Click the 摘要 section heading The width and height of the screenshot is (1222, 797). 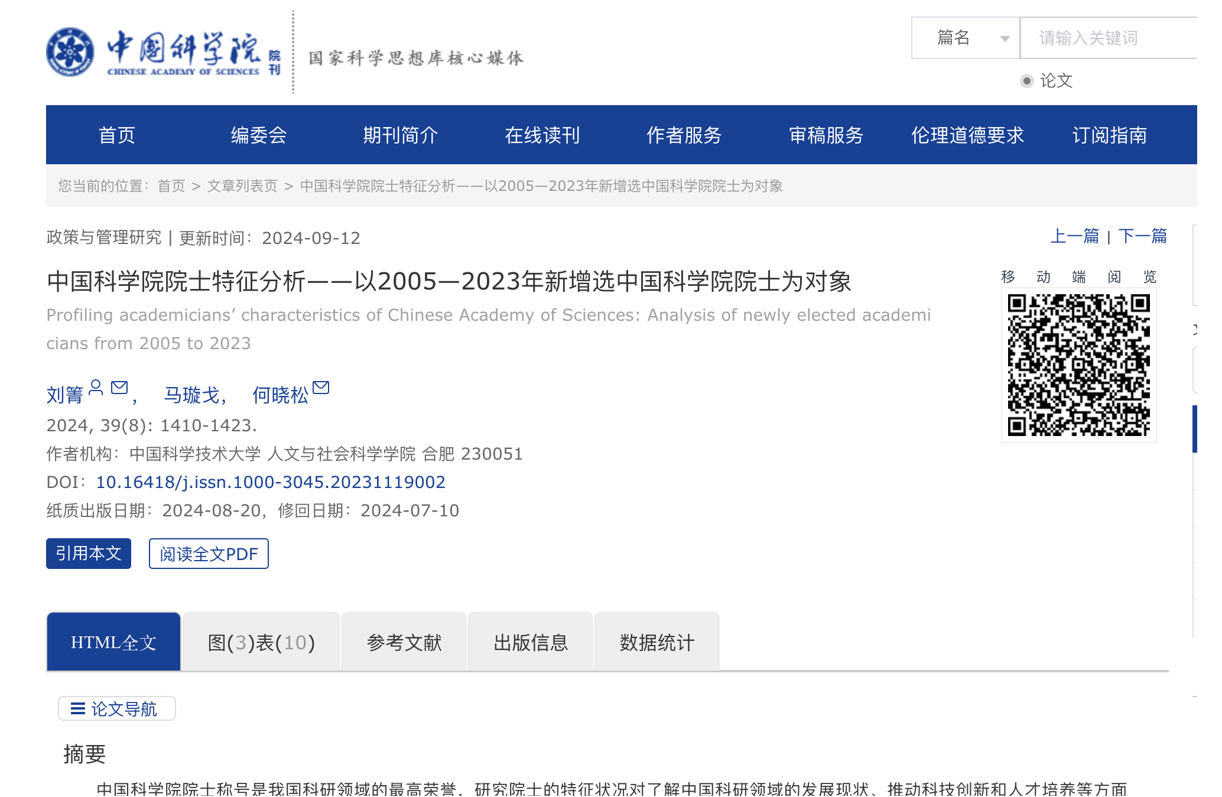[x=84, y=754]
